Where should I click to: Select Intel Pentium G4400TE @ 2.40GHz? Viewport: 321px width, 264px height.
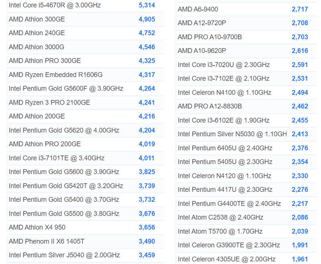(x=229, y=204)
